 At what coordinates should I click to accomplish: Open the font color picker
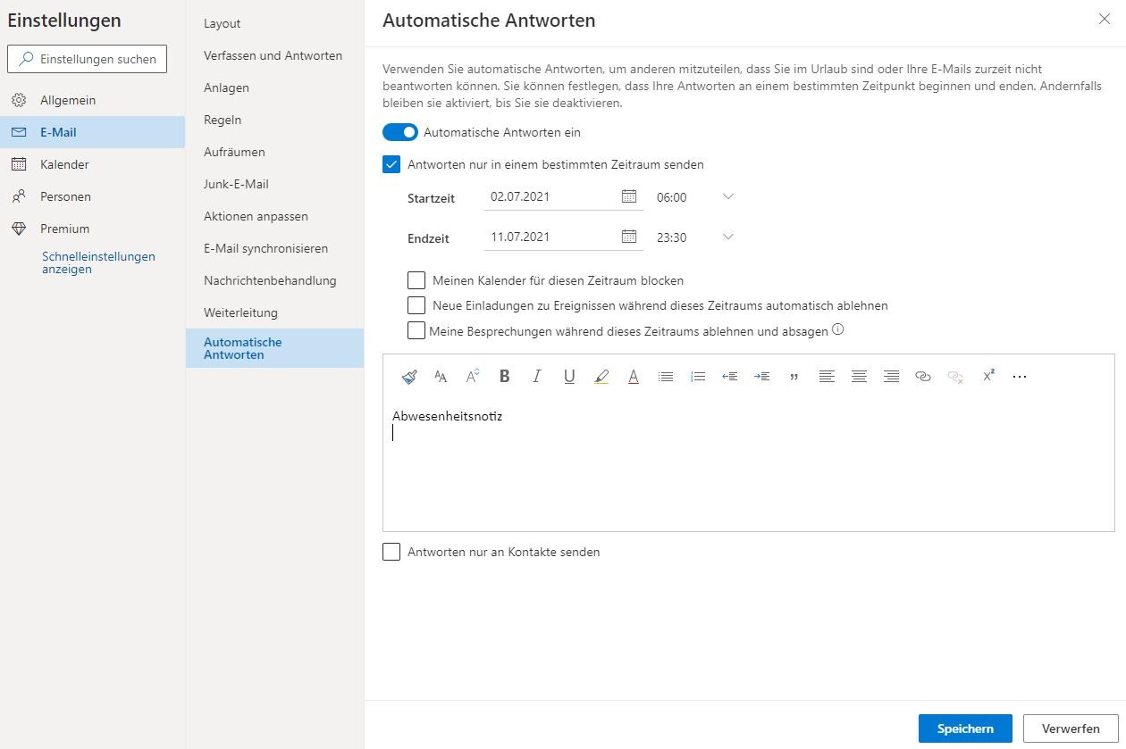coord(634,377)
